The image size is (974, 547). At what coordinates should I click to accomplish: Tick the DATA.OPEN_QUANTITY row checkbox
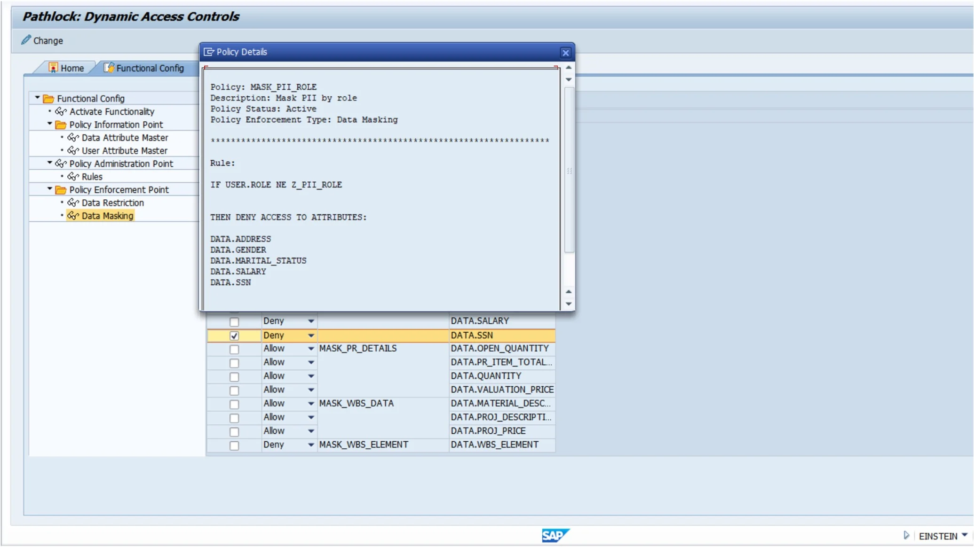(234, 349)
